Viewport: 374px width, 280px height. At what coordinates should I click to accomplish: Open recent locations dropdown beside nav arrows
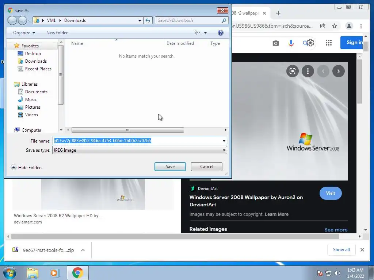click(29, 21)
